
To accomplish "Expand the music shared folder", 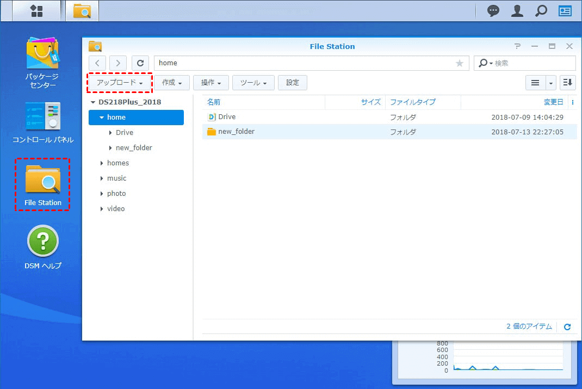I will [x=101, y=178].
